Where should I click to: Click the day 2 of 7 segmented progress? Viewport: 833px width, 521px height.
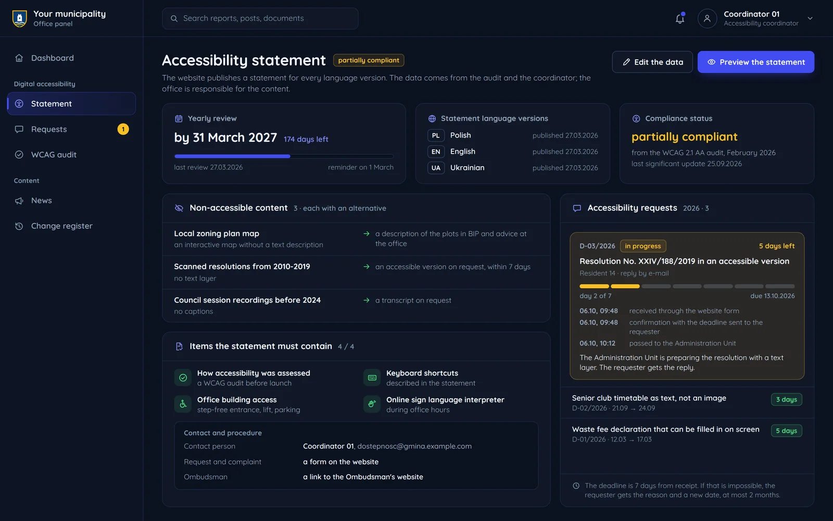click(x=687, y=286)
